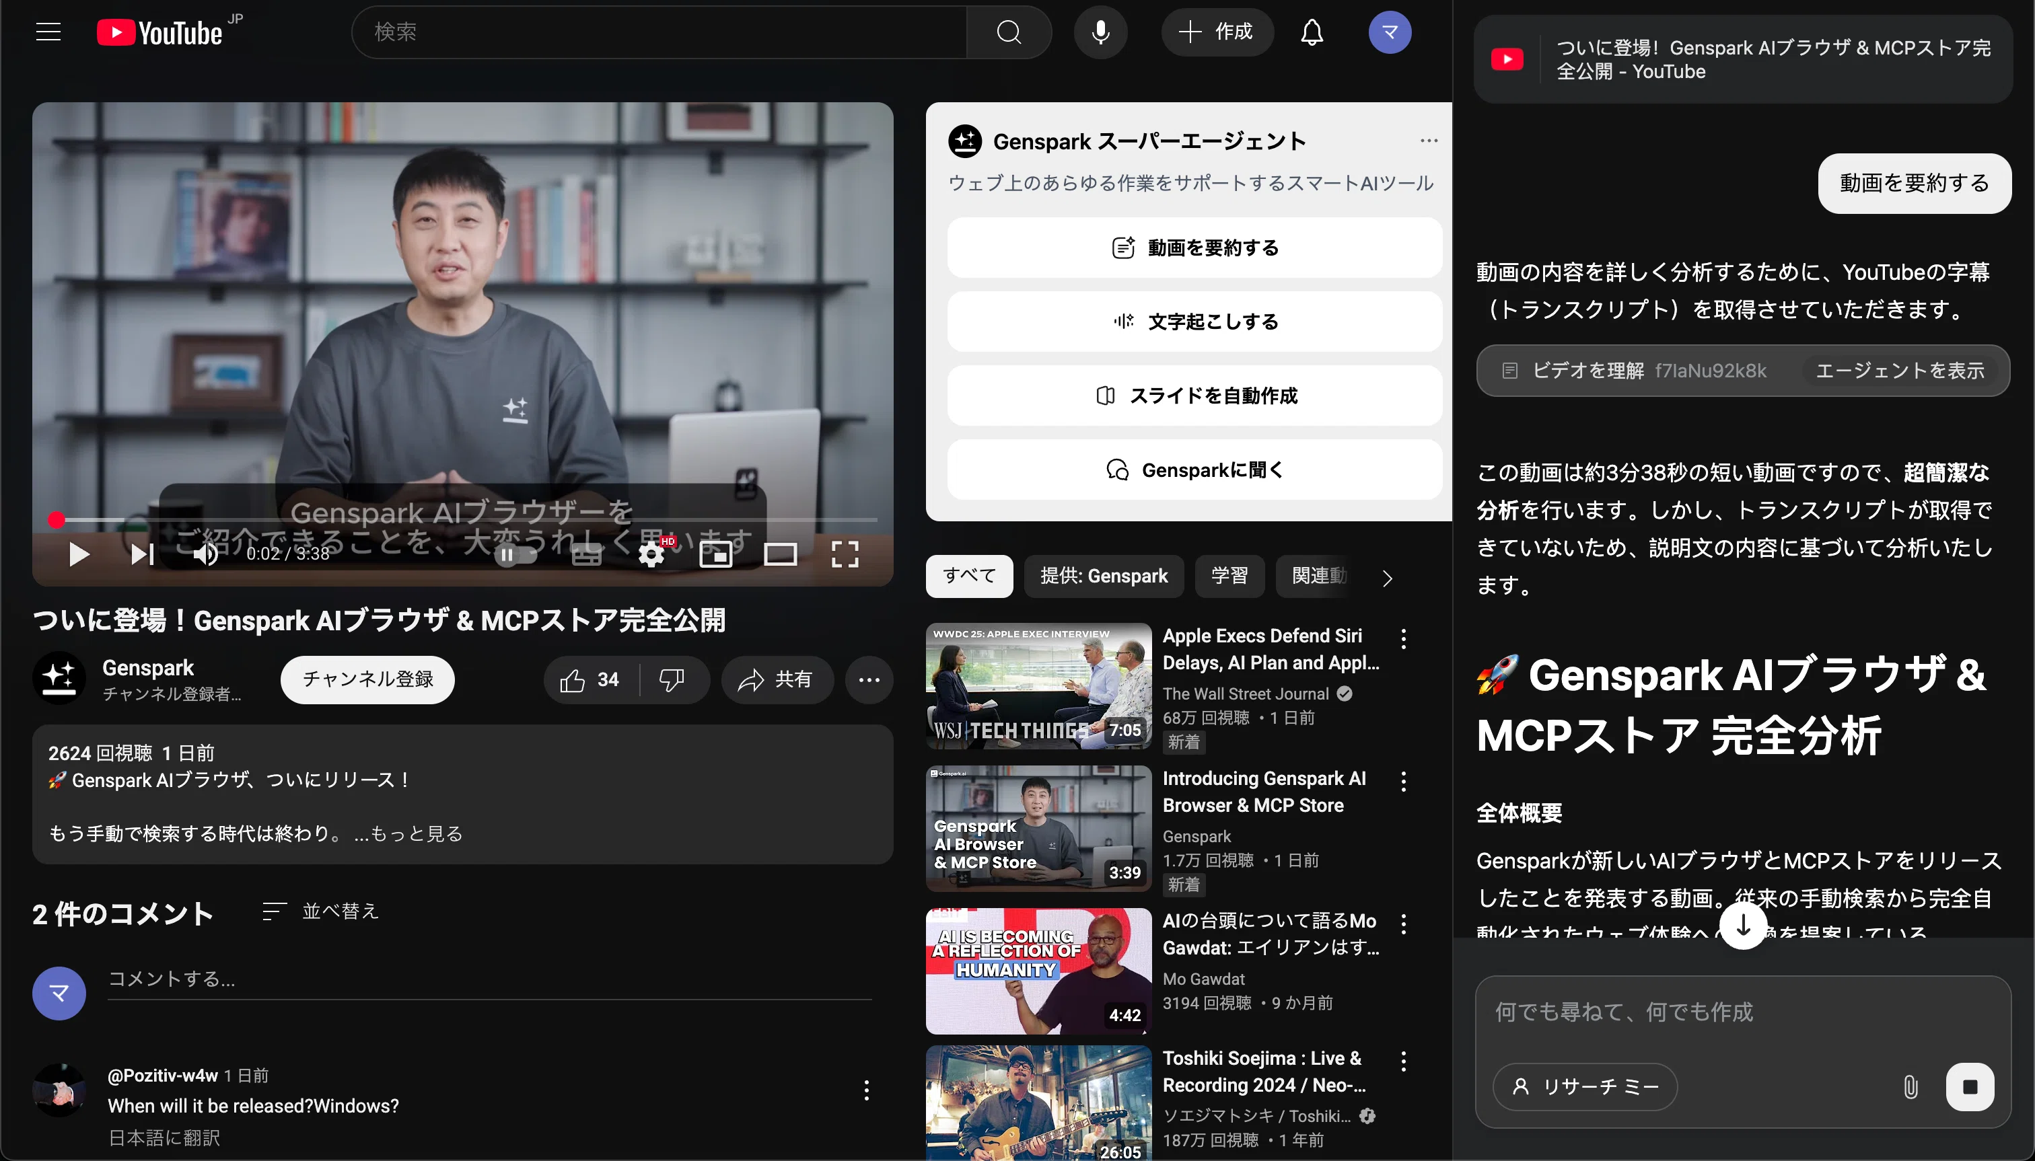Share the video with 共有
The width and height of the screenshot is (2035, 1161).
[777, 679]
